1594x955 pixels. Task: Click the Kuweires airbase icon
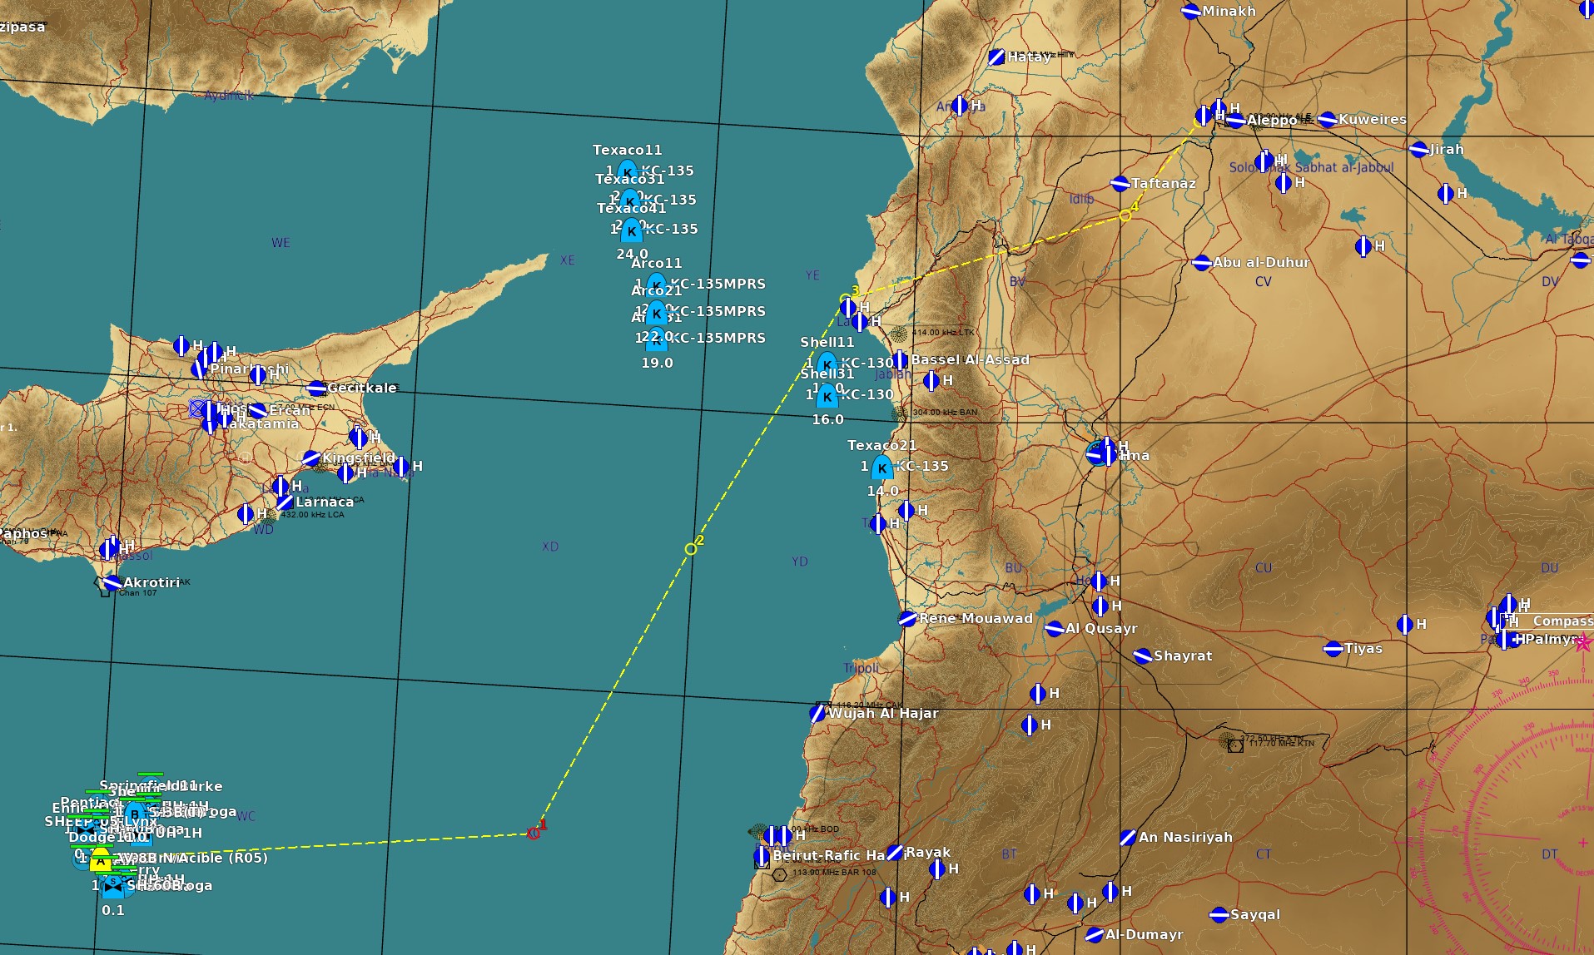1328,120
